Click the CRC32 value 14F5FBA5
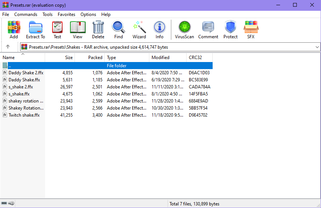The width and height of the screenshot is (321, 208). point(198,94)
